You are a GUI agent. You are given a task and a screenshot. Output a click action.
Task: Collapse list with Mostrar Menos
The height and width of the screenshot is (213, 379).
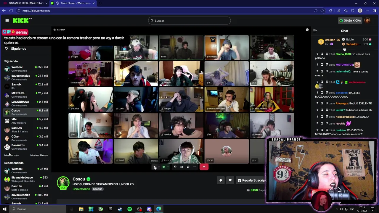(x=39, y=155)
